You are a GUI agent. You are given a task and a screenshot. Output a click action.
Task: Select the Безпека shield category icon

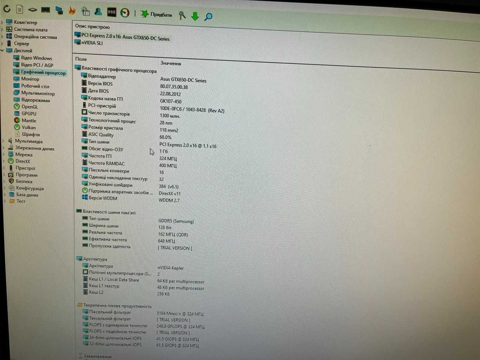(11, 181)
